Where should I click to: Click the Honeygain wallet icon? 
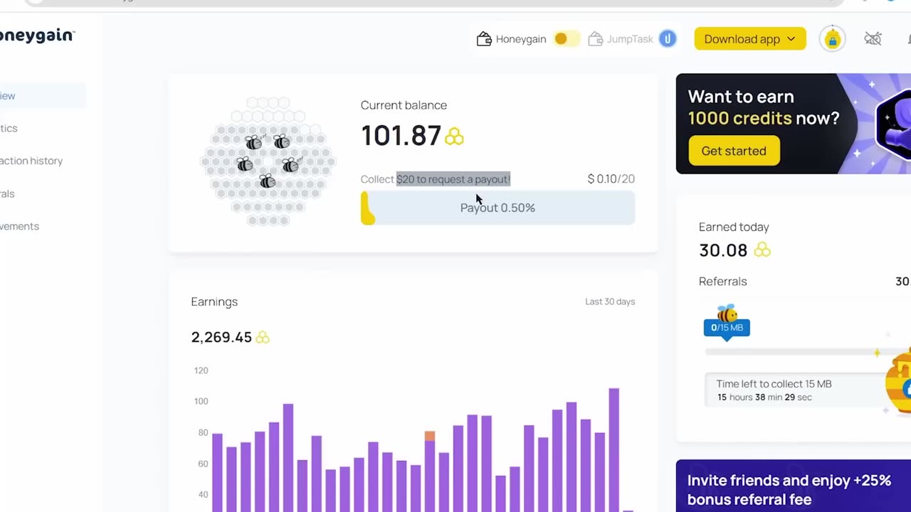484,39
